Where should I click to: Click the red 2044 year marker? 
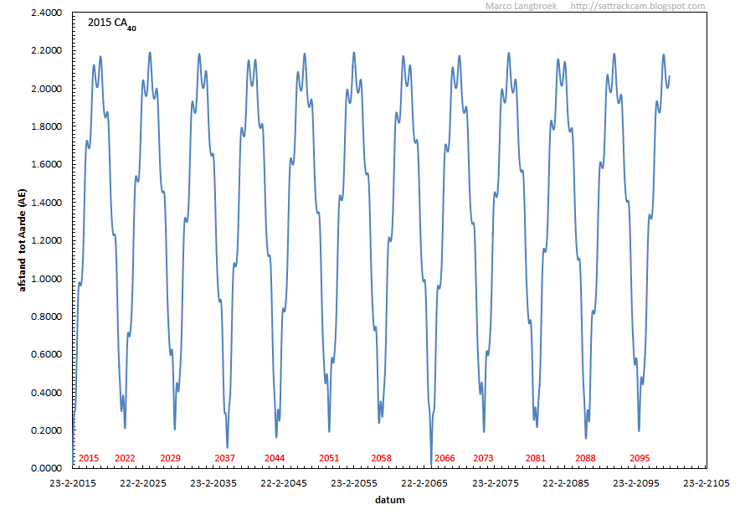coord(275,458)
